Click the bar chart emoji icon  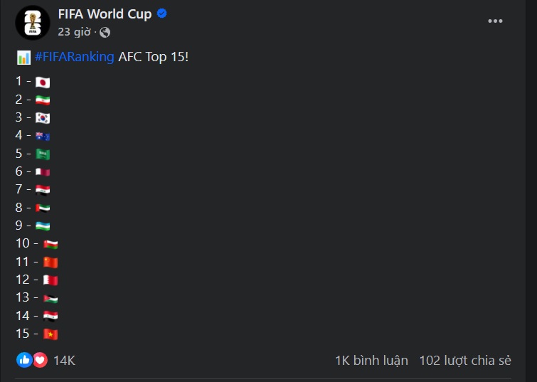point(23,58)
